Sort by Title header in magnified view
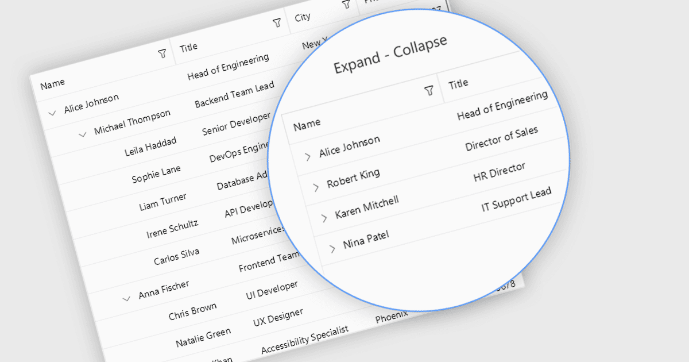This screenshot has width=689, height=362. 458,84
